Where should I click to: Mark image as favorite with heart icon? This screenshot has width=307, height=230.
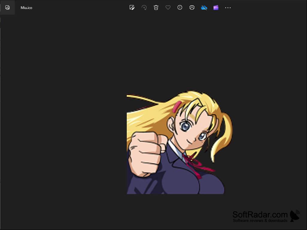click(168, 7)
